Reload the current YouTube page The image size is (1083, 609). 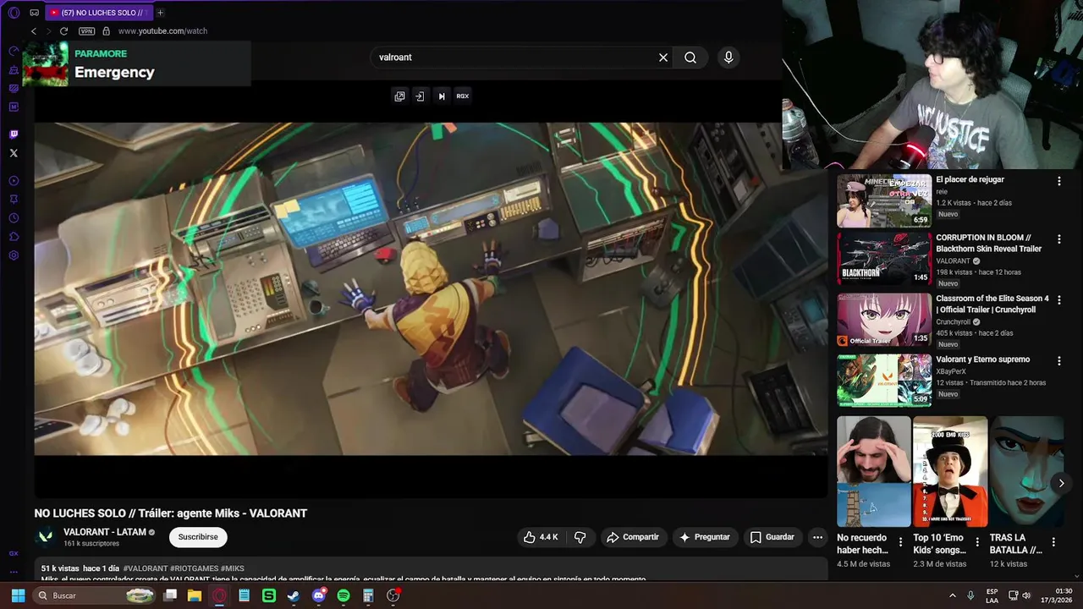63,31
